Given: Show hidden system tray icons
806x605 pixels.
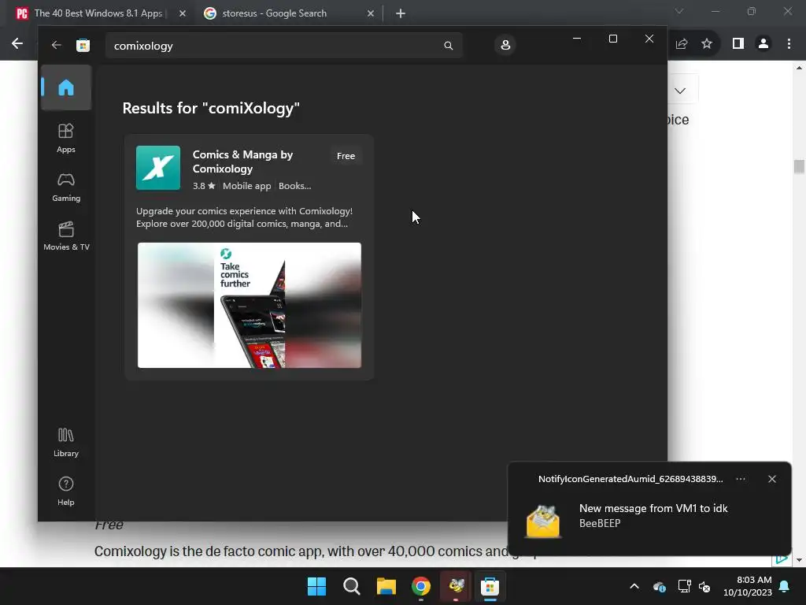Looking at the screenshot, I should [x=634, y=586].
